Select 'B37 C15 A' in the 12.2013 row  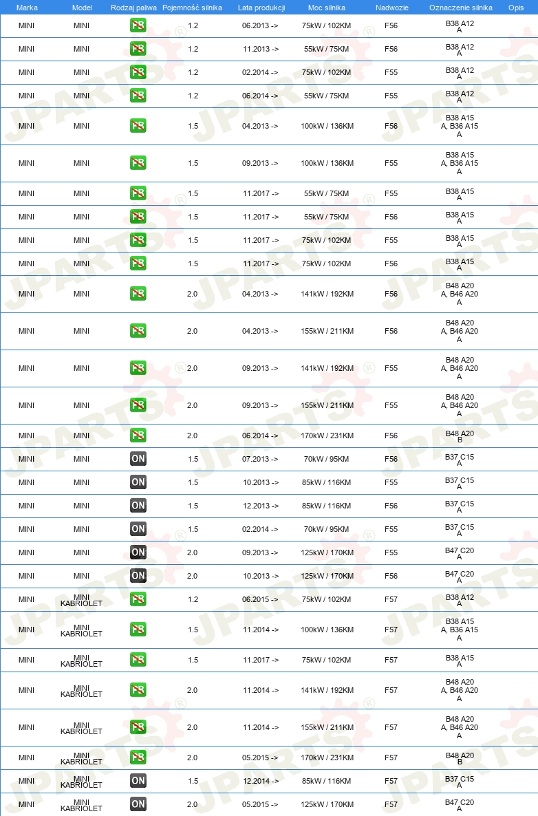point(460,506)
